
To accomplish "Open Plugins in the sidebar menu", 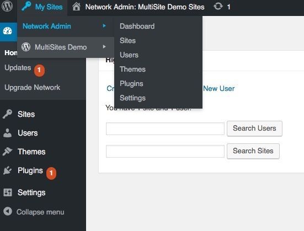I will (30, 170).
